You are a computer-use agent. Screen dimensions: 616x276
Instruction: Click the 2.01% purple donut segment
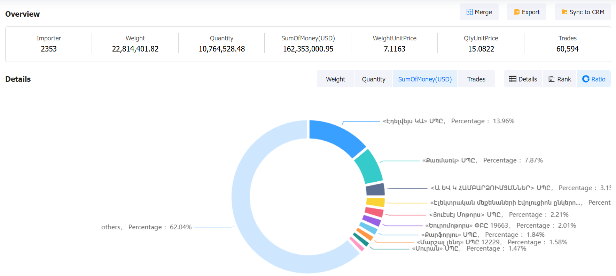(x=372, y=221)
